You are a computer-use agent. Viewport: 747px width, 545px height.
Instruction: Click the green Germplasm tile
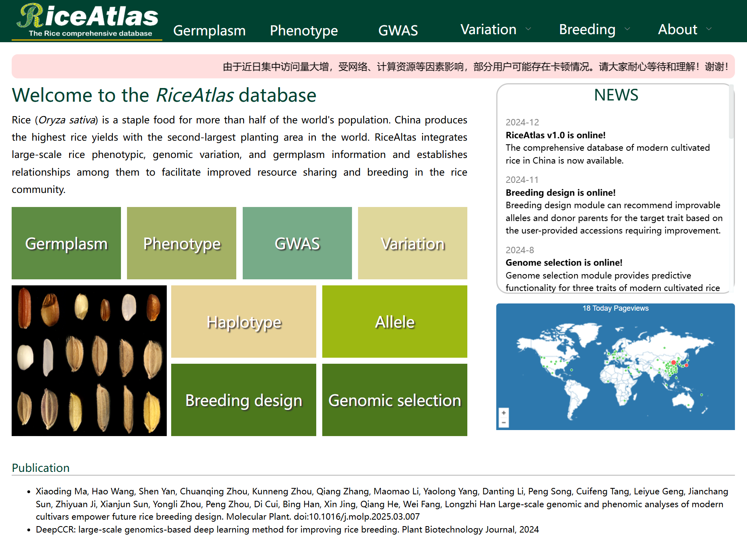(x=66, y=243)
